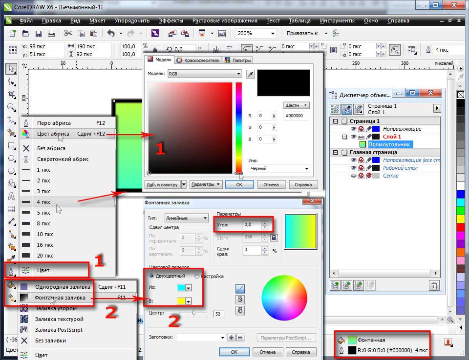The height and width of the screenshot is (360, 469).
Task: Select the Text tool in the toolbox
Action: (12, 196)
